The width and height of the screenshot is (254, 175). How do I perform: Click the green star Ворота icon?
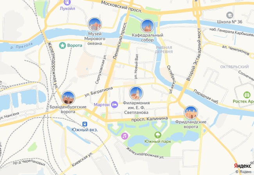pos(63,45)
